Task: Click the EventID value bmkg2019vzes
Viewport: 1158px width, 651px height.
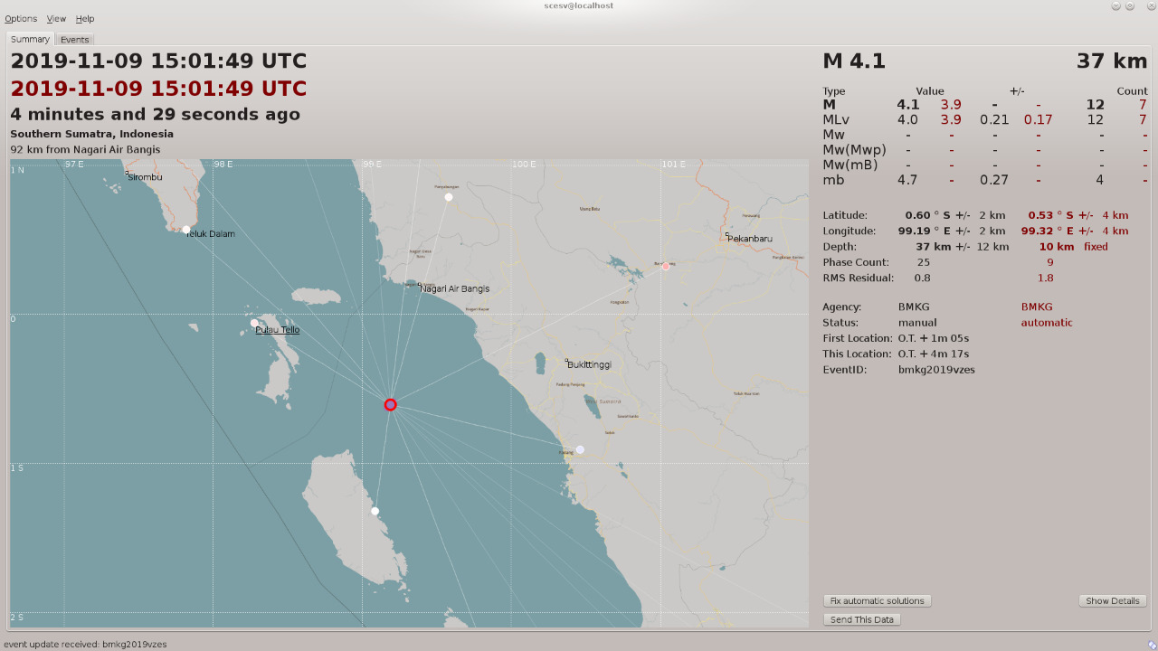Action: pos(936,370)
